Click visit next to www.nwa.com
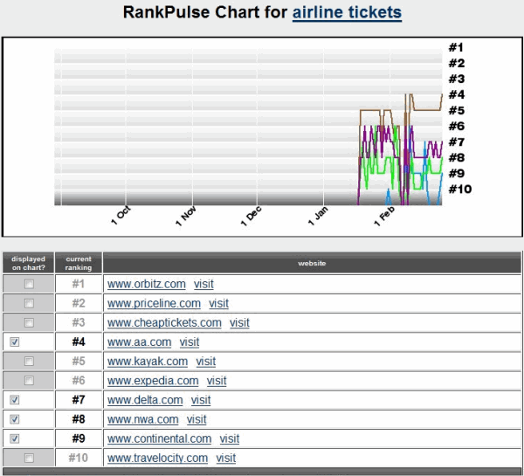 click(196, 419)
